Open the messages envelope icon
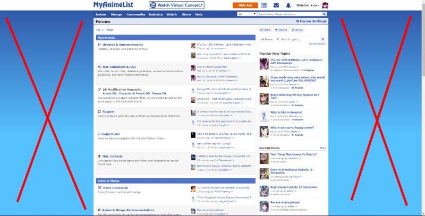Screen dimensions: 425x216 point(276,5)
